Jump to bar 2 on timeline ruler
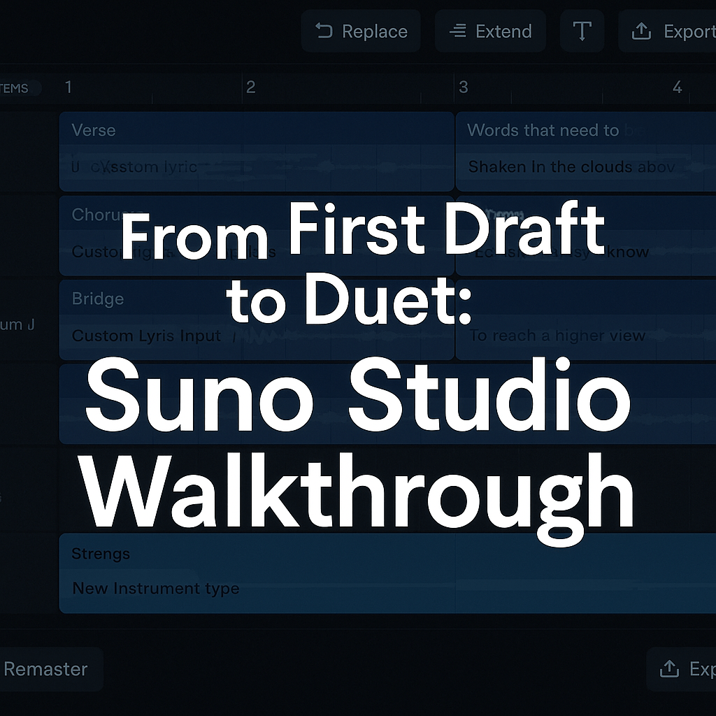The image size is (716, 716). pos(251,87)
